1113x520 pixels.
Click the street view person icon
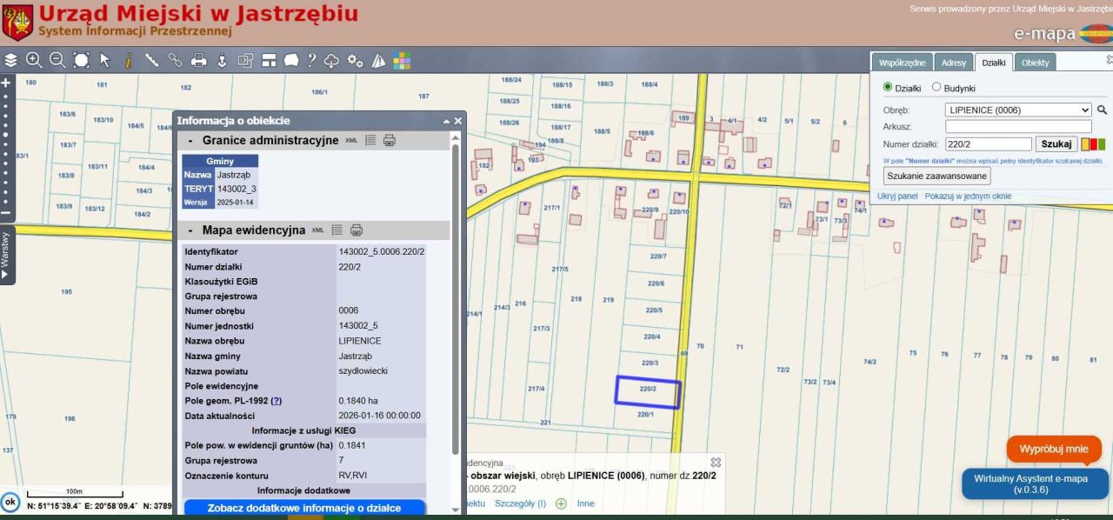pos(222,61)
